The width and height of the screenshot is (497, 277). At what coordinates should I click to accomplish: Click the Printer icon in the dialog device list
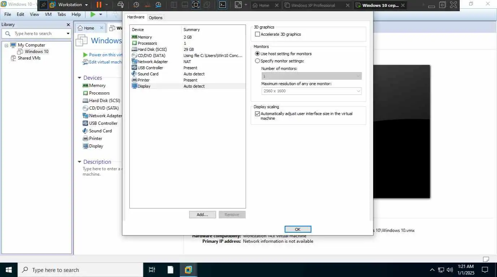tap(134, 80)
